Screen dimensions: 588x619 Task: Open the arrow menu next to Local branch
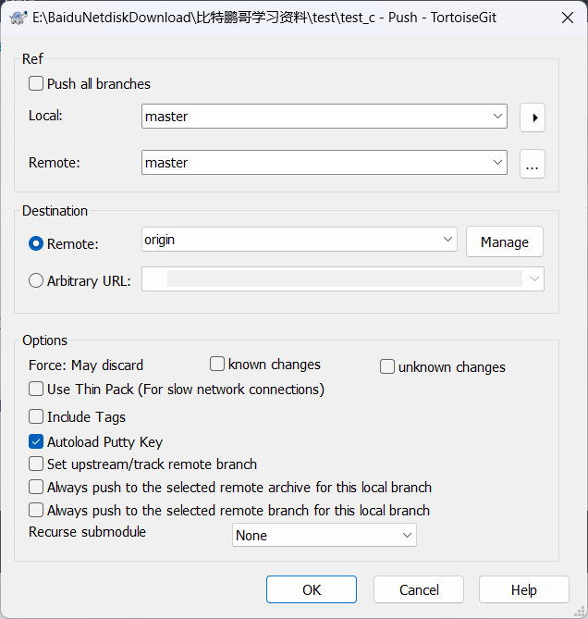pos(532,118)
